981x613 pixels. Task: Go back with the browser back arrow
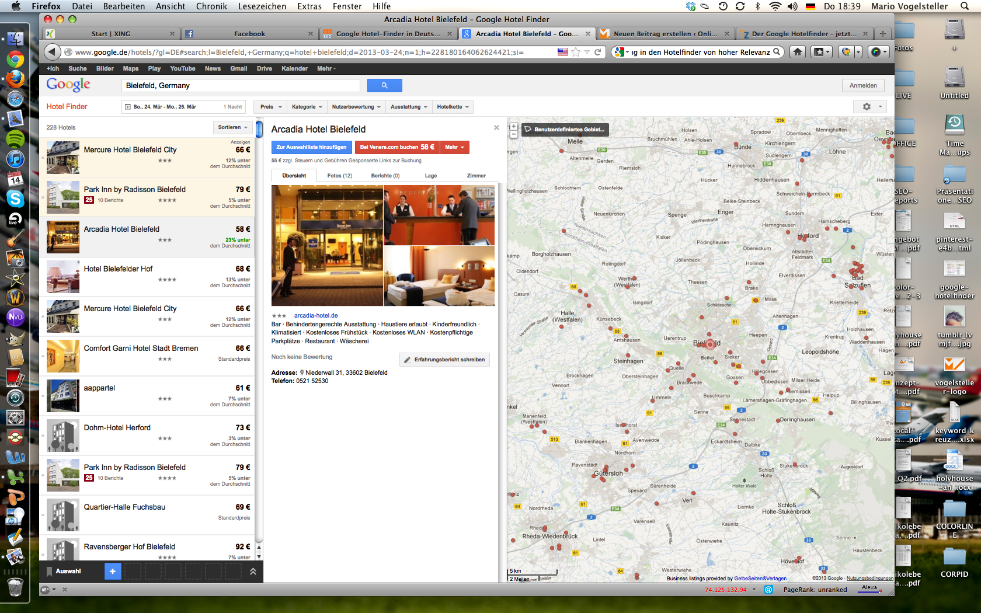[x=52, y=52]
